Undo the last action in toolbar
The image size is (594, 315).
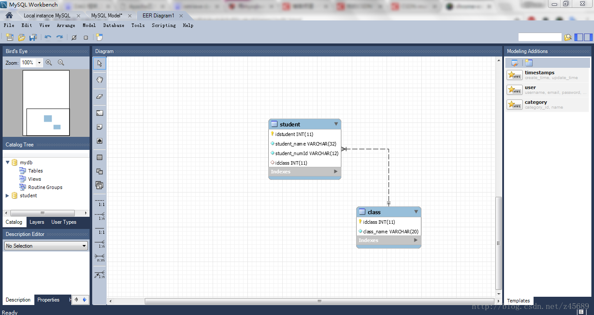pos(48,37)
